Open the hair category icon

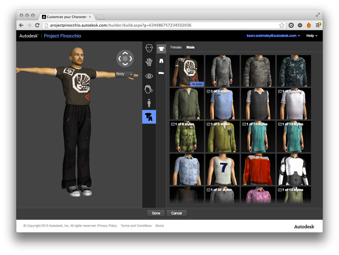pyautogui.click(x=149, y=89)
